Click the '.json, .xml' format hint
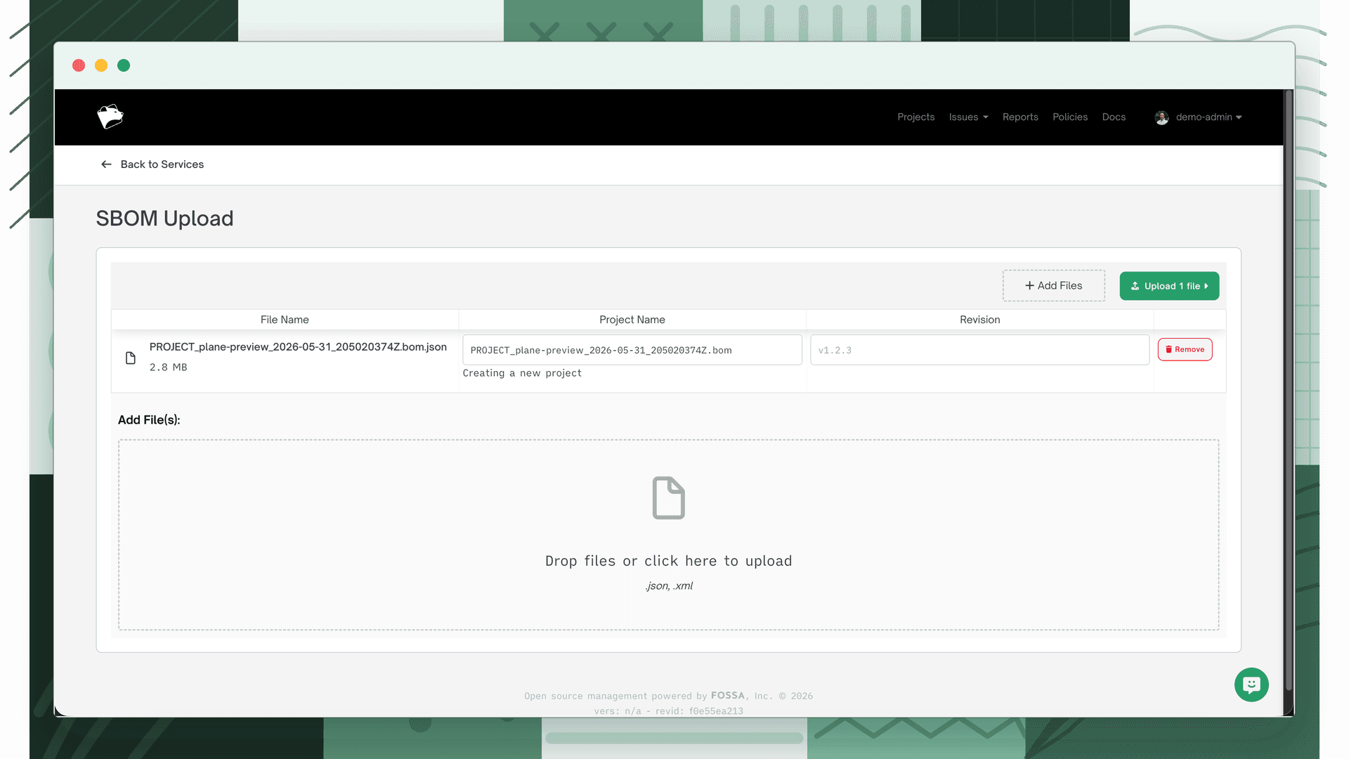1349x759 pixels. point(668,586)
